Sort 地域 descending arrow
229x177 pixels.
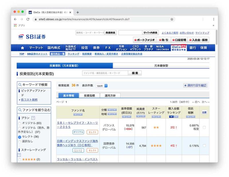point(114,114)
